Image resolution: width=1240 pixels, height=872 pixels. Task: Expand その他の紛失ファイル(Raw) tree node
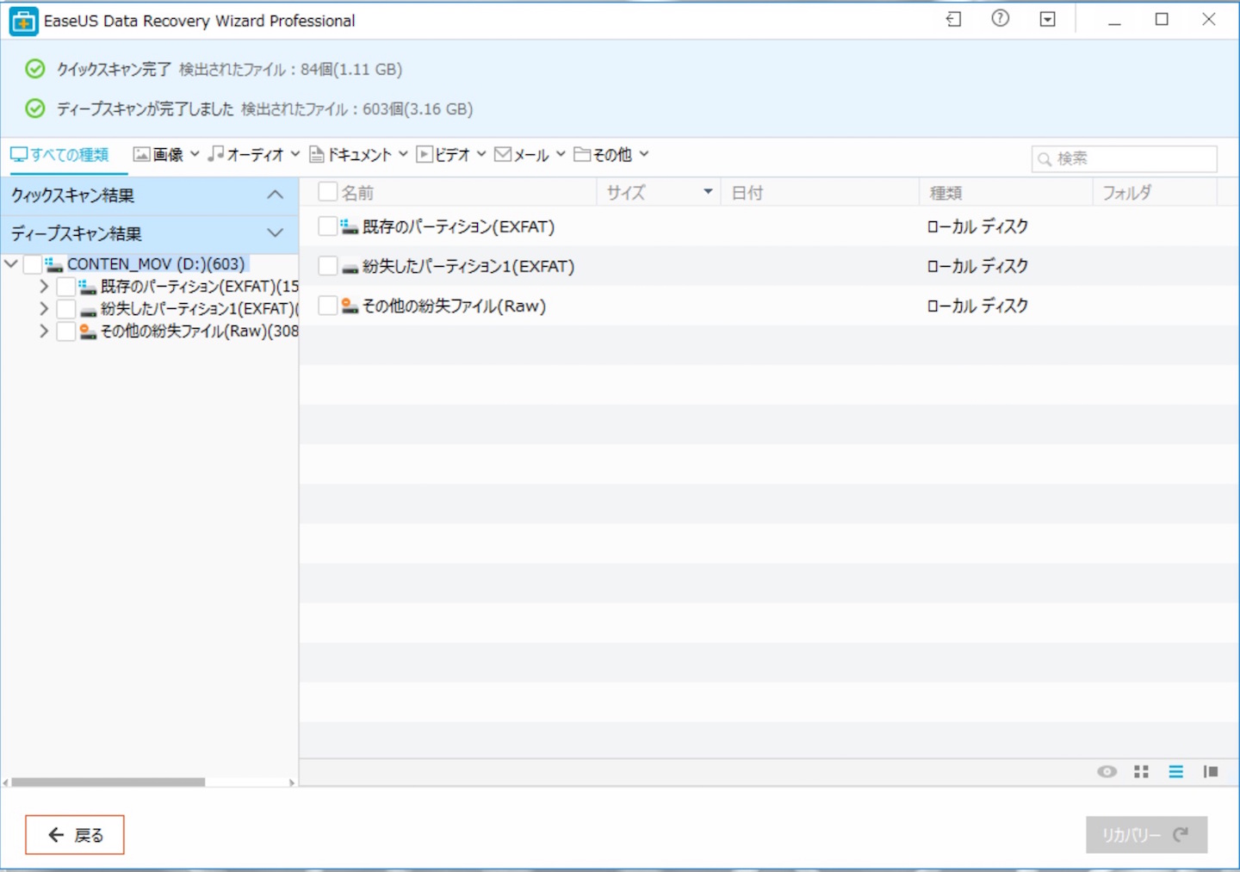tap(44, 331)
